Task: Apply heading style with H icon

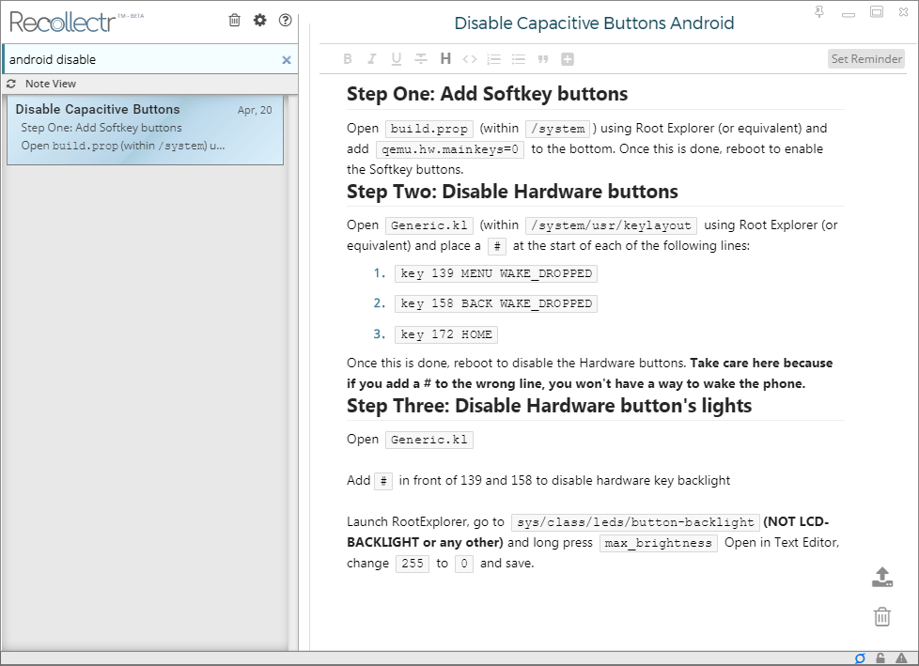Action: pos(445,58)
